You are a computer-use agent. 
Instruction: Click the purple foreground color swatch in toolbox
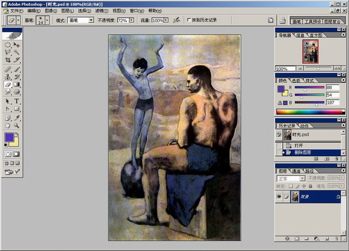(x=9, y=138)
